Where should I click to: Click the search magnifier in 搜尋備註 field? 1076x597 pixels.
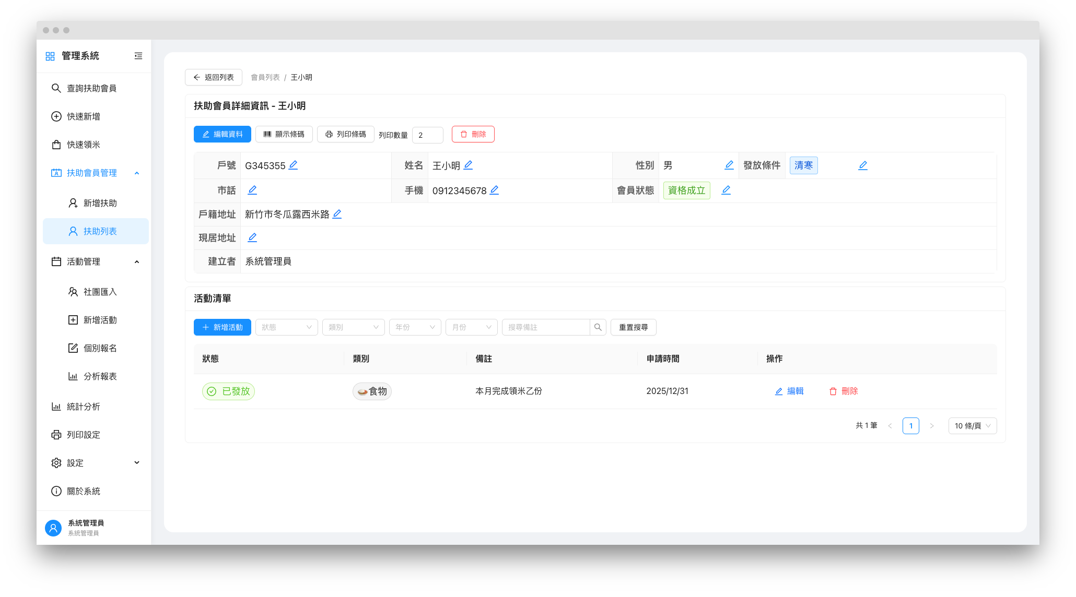pyautogui.click(x=598, y=327)
